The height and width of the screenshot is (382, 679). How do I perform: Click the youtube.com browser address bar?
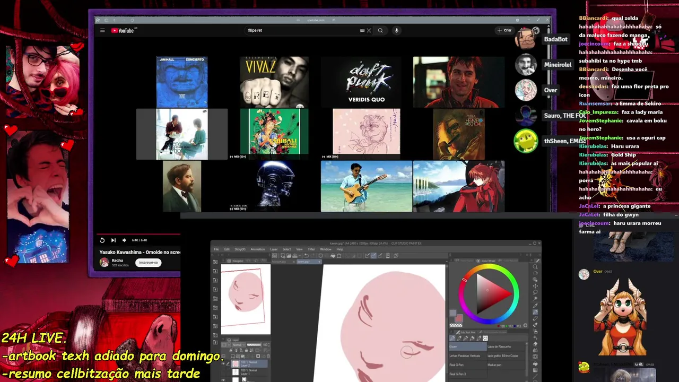[x=316, y=20]
